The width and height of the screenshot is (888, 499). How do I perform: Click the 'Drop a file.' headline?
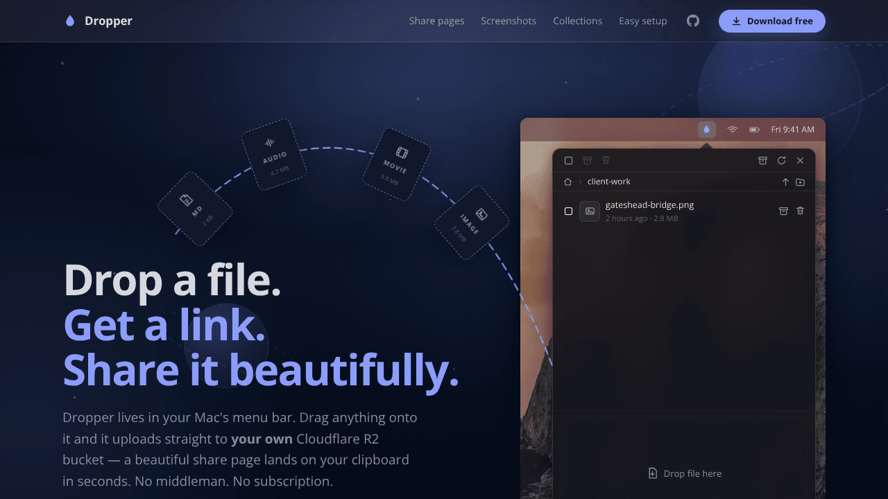172,281
